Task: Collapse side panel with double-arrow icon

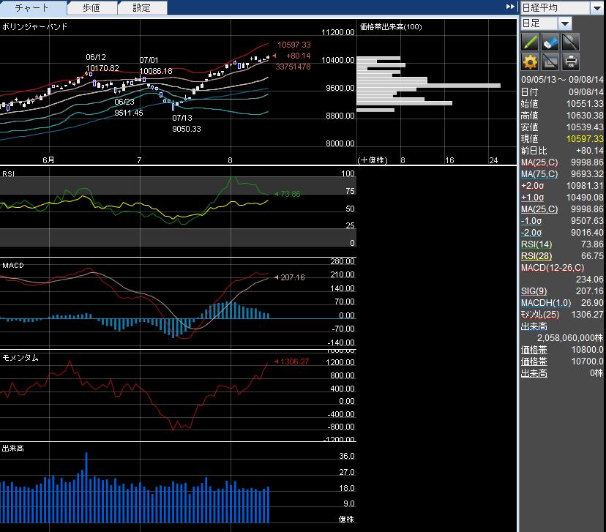Action: [x=510, y=7]
